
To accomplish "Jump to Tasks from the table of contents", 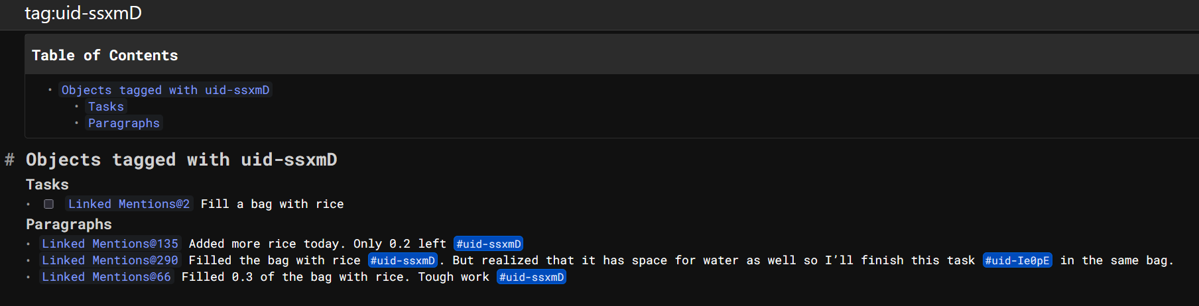I will click(x=105, y=107).
